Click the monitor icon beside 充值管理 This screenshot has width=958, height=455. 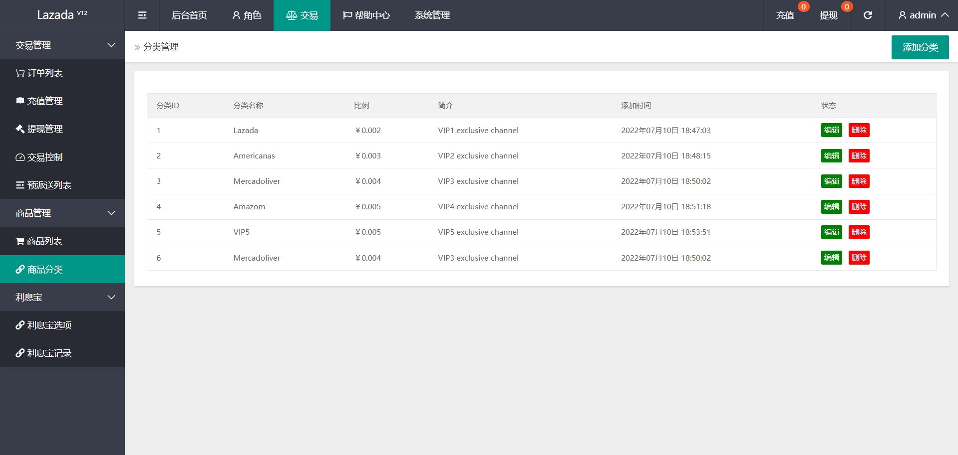(20, 101)
